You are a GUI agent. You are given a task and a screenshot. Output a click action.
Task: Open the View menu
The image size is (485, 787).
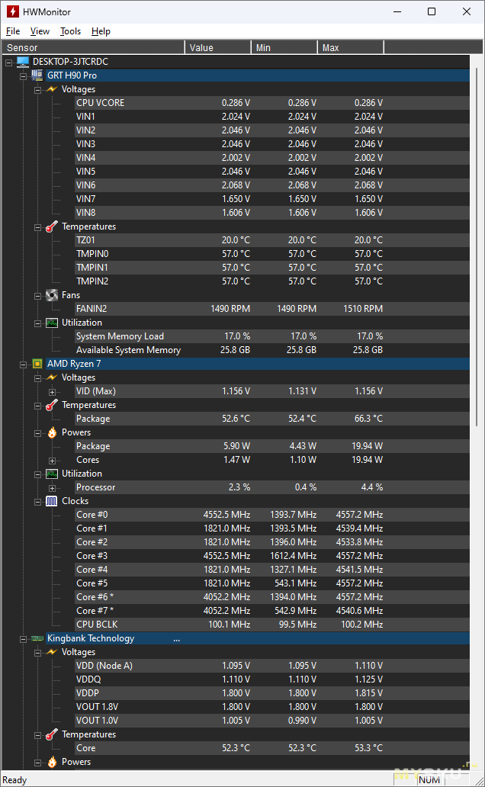[x=40, y=31]
